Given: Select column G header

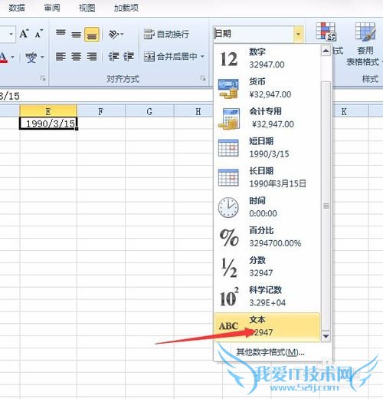Looking at the screenshot, I should 149,111.
